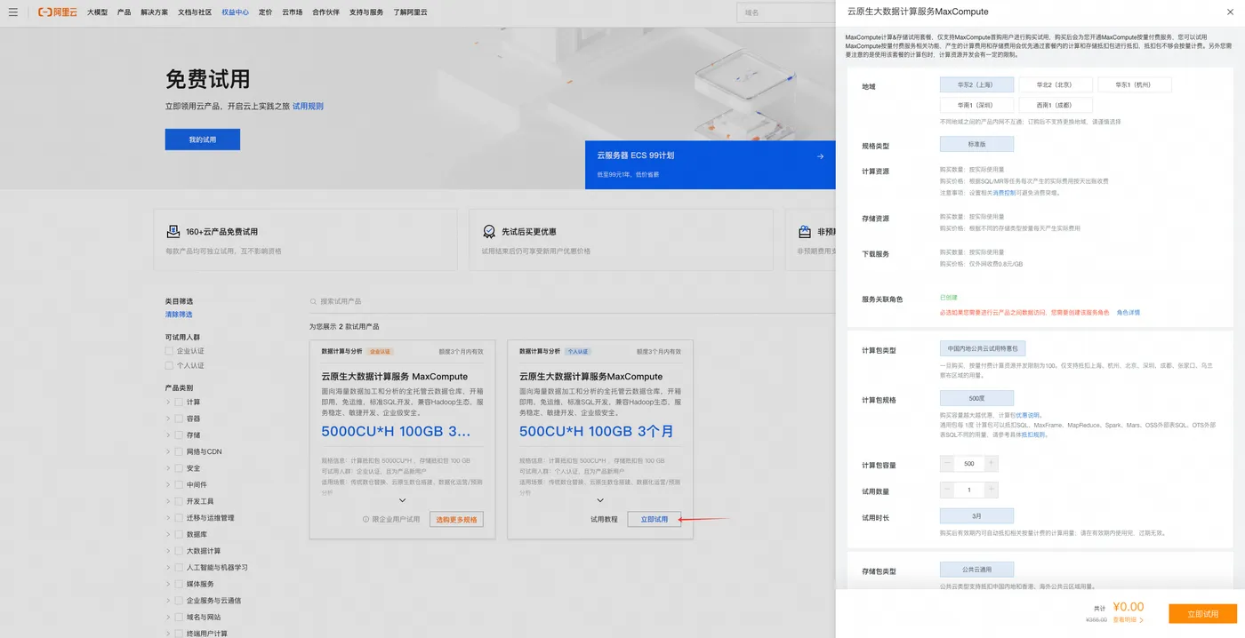Screen dimensions: 1245x638
Task: Click the 试用规则 link
Action: 308,106
